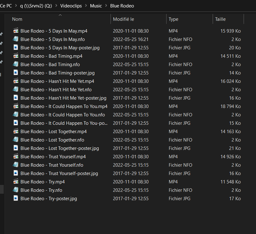Click the NFO icon for Lost Together

coord(15,140)
